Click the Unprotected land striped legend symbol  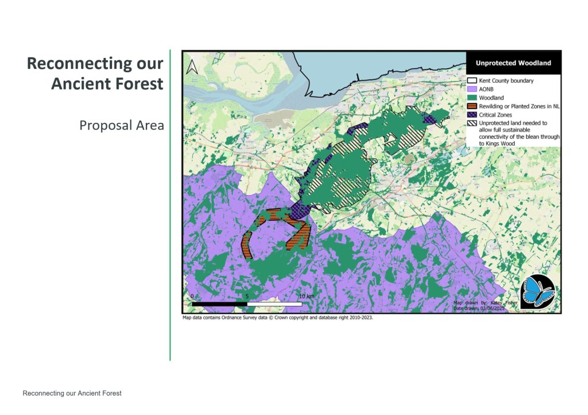click(x=472, y=123)
